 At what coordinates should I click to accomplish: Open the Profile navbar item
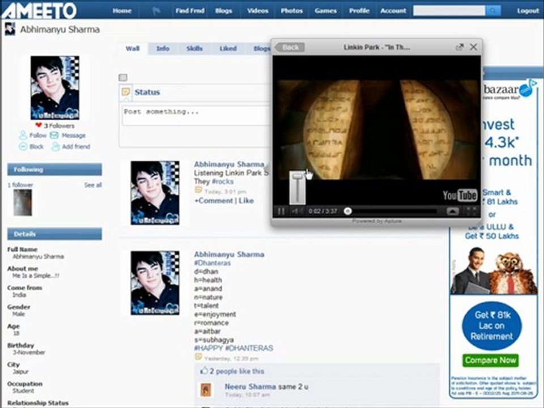[359, 11]
